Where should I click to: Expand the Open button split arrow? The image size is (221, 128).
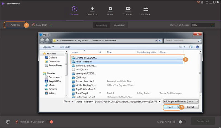tap(178, 107)
